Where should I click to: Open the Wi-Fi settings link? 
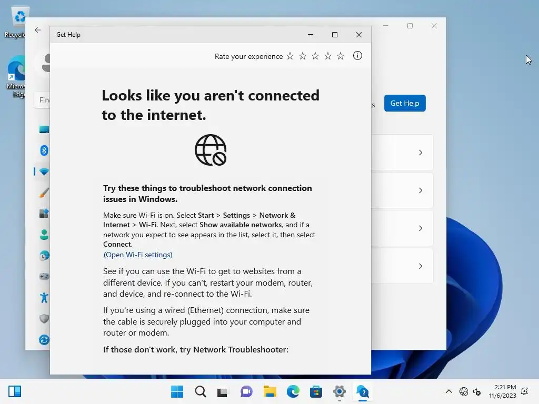coord(138,255)
